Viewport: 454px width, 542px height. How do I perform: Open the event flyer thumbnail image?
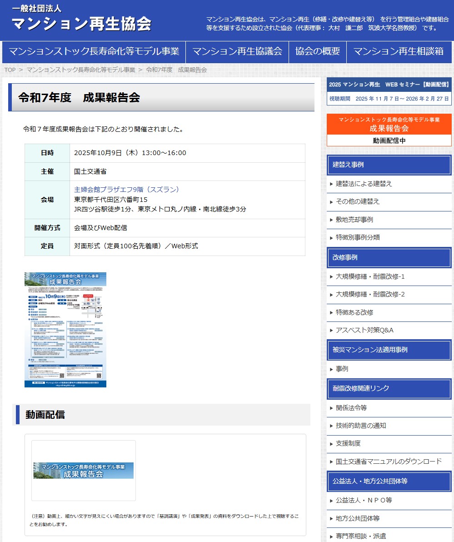[x=65, y=330]
